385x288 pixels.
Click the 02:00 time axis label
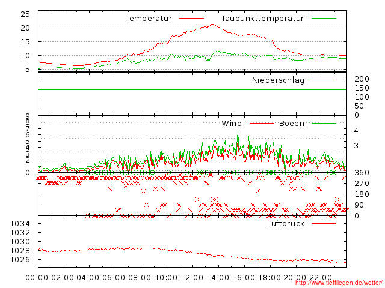[x=63, y=278]
